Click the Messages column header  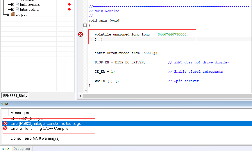coord(20,113)
